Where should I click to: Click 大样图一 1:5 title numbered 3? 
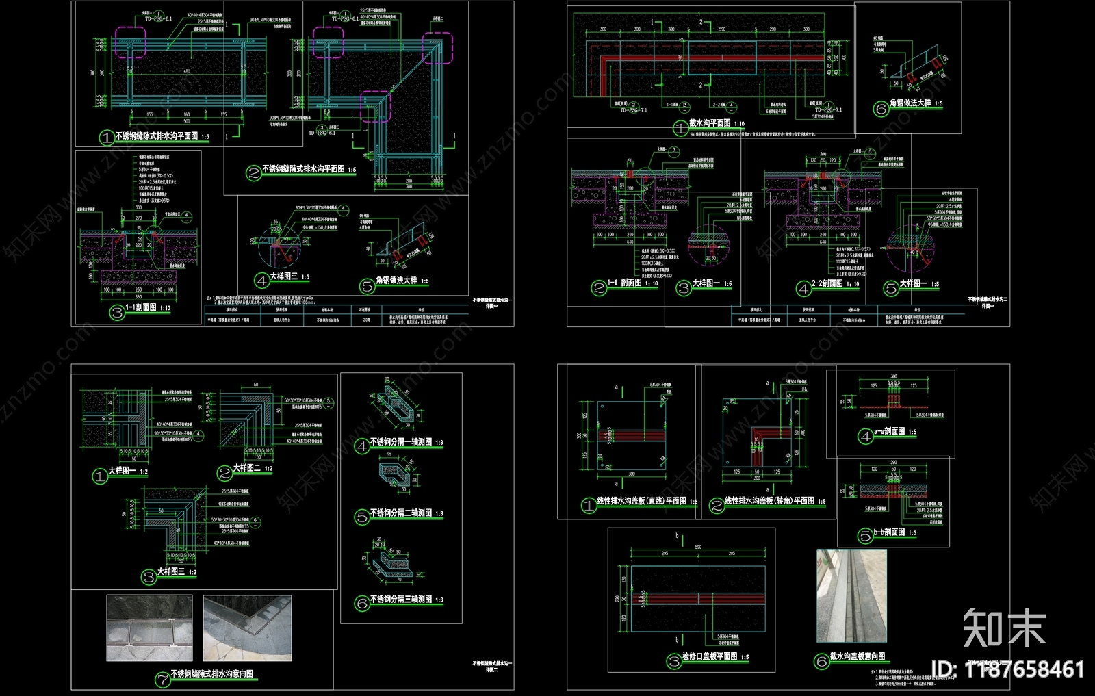coord(704,284)
